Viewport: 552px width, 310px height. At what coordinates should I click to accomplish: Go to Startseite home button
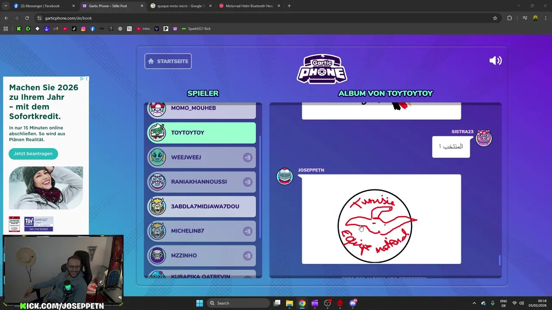168,61
